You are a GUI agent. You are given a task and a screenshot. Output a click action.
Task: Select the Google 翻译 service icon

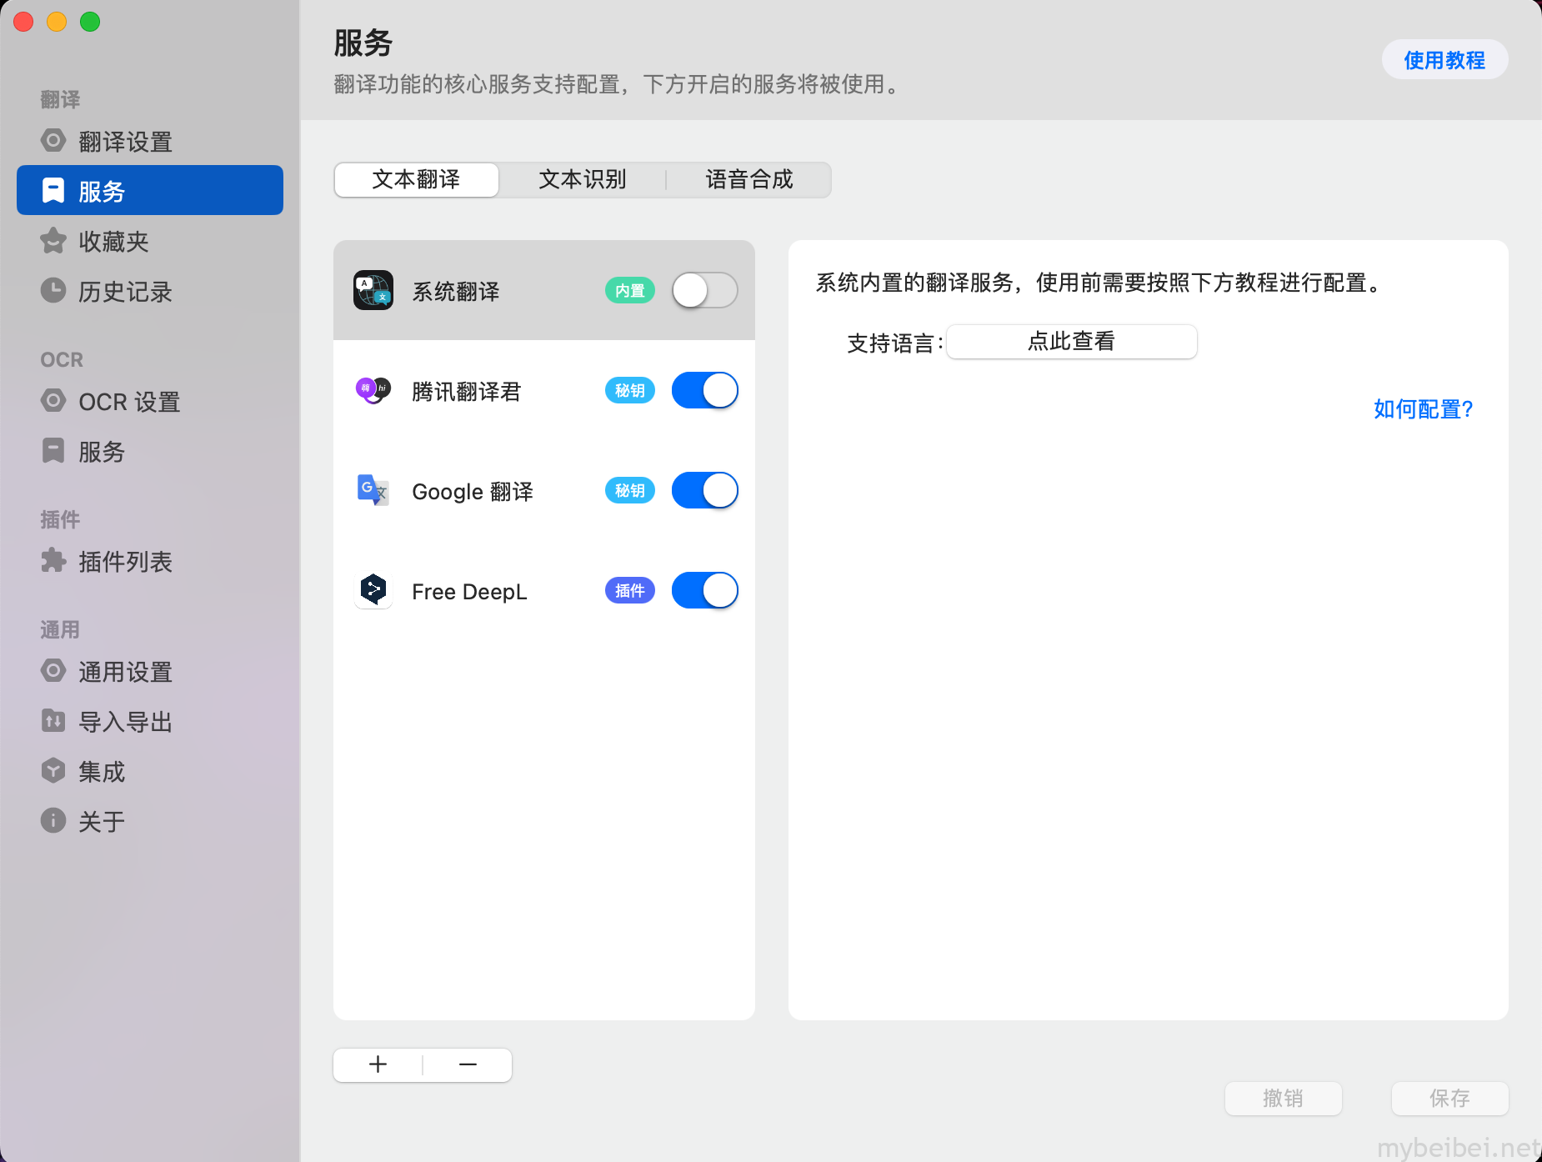pyautogui.click(x=373, y=490)
